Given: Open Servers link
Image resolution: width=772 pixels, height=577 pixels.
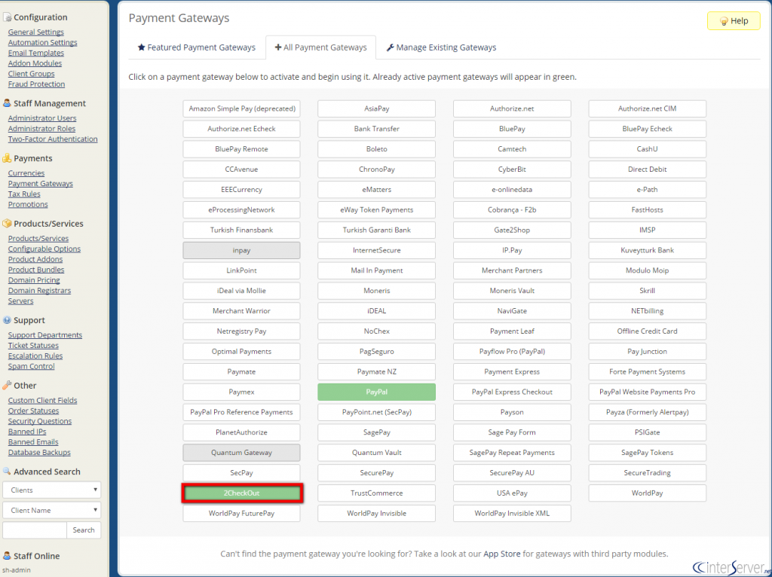Looking at the screenshot, I should [20, 301].
